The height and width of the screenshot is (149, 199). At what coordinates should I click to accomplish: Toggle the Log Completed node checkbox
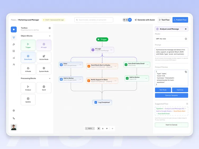(96, 102)
